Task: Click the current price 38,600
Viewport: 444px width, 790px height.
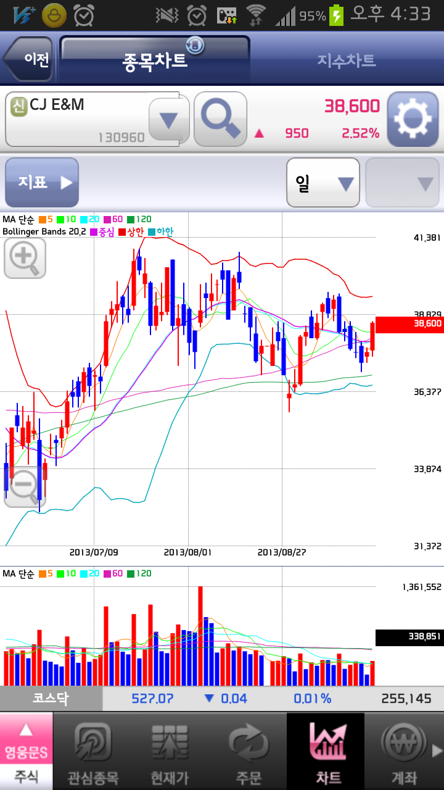Action: pos(352,106)
